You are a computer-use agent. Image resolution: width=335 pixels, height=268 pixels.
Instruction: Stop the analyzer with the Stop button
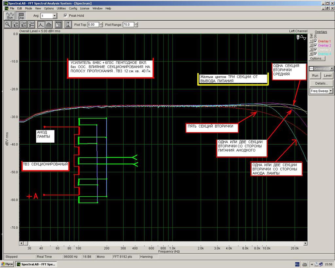tap(21, 16)
